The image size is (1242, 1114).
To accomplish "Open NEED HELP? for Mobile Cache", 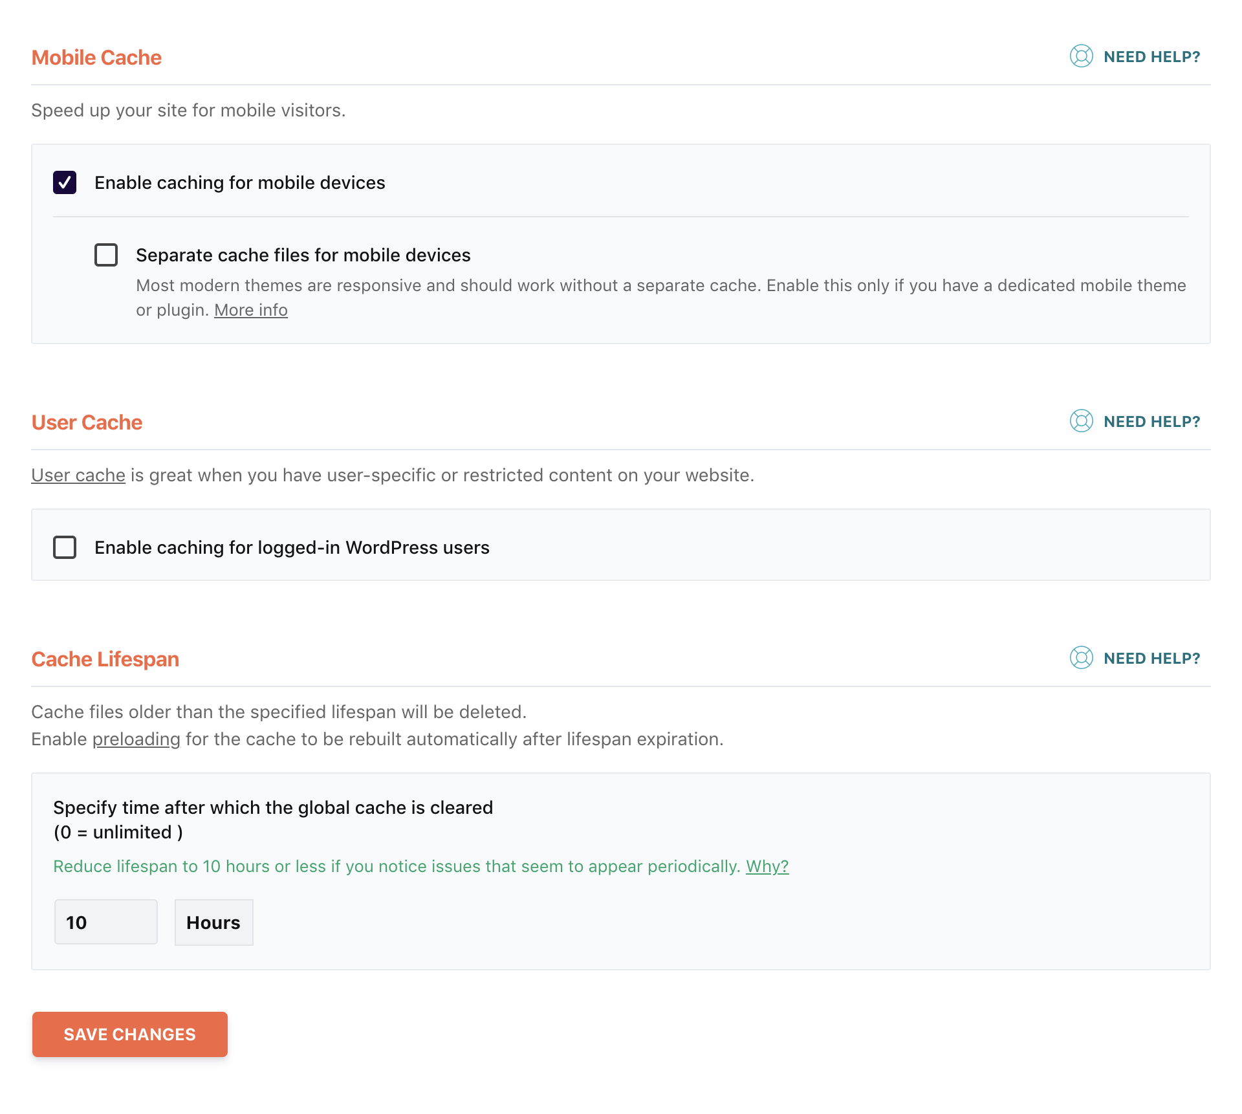I will tap(1151, 57).
